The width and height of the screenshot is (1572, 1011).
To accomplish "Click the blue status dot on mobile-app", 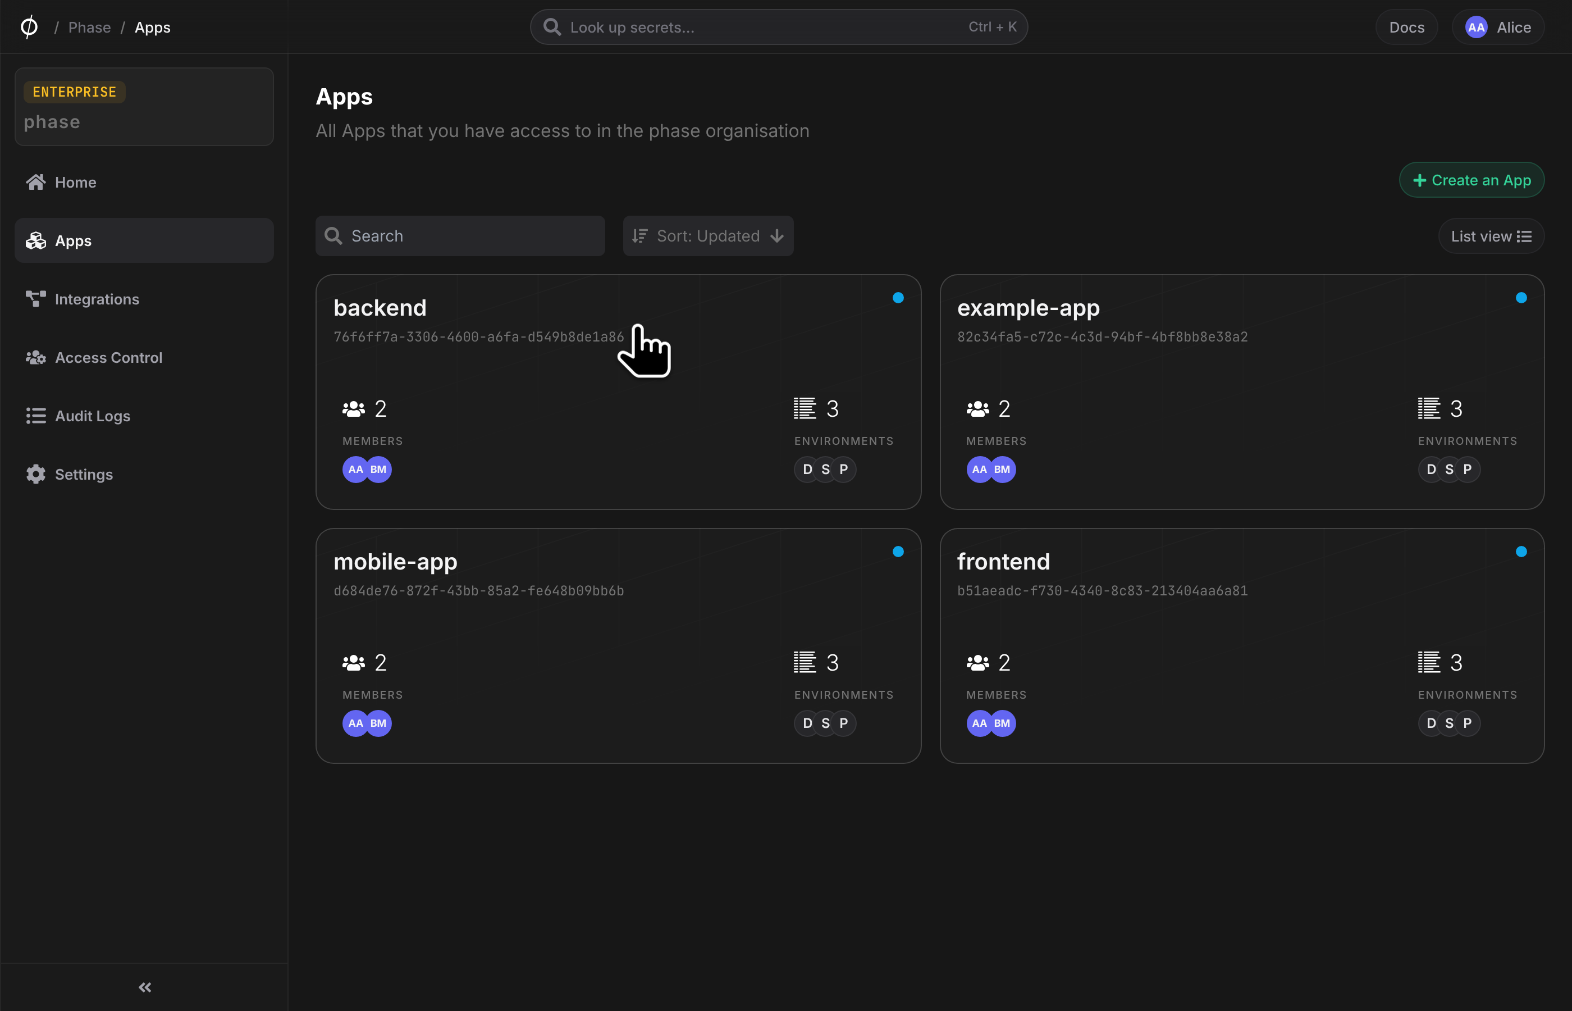I will click(x=898, y=552).
